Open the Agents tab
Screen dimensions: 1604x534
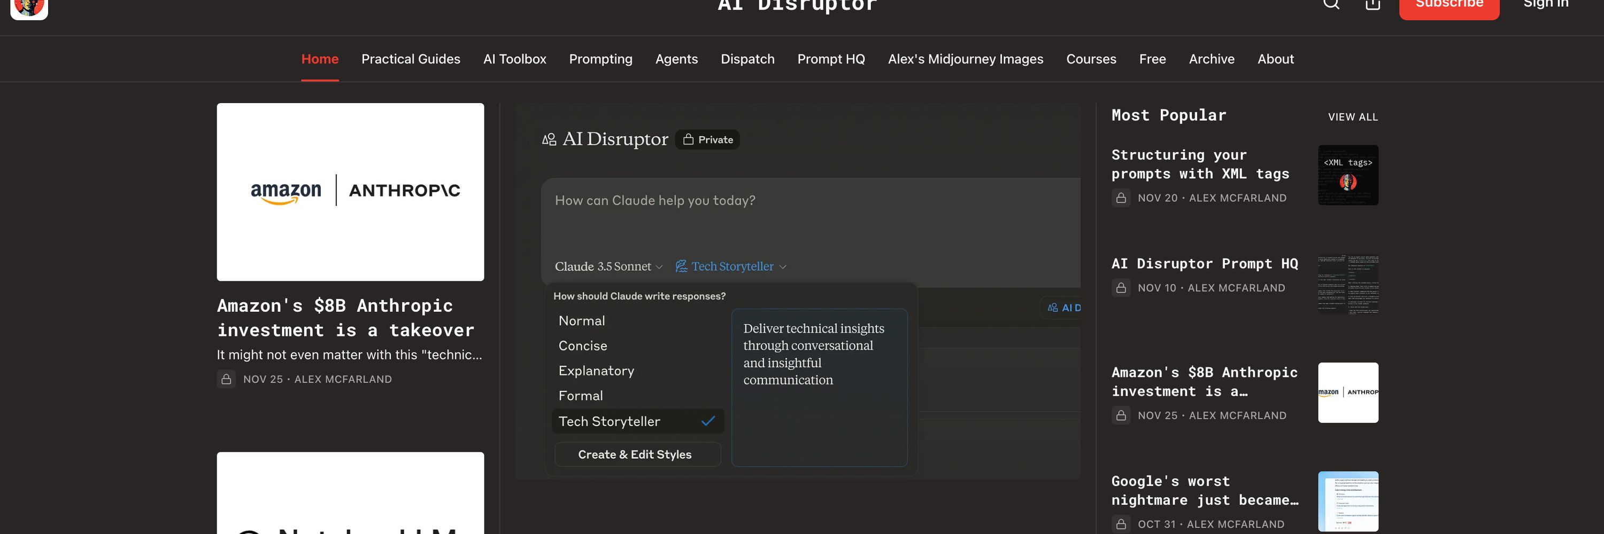click(x=677, y=59)
